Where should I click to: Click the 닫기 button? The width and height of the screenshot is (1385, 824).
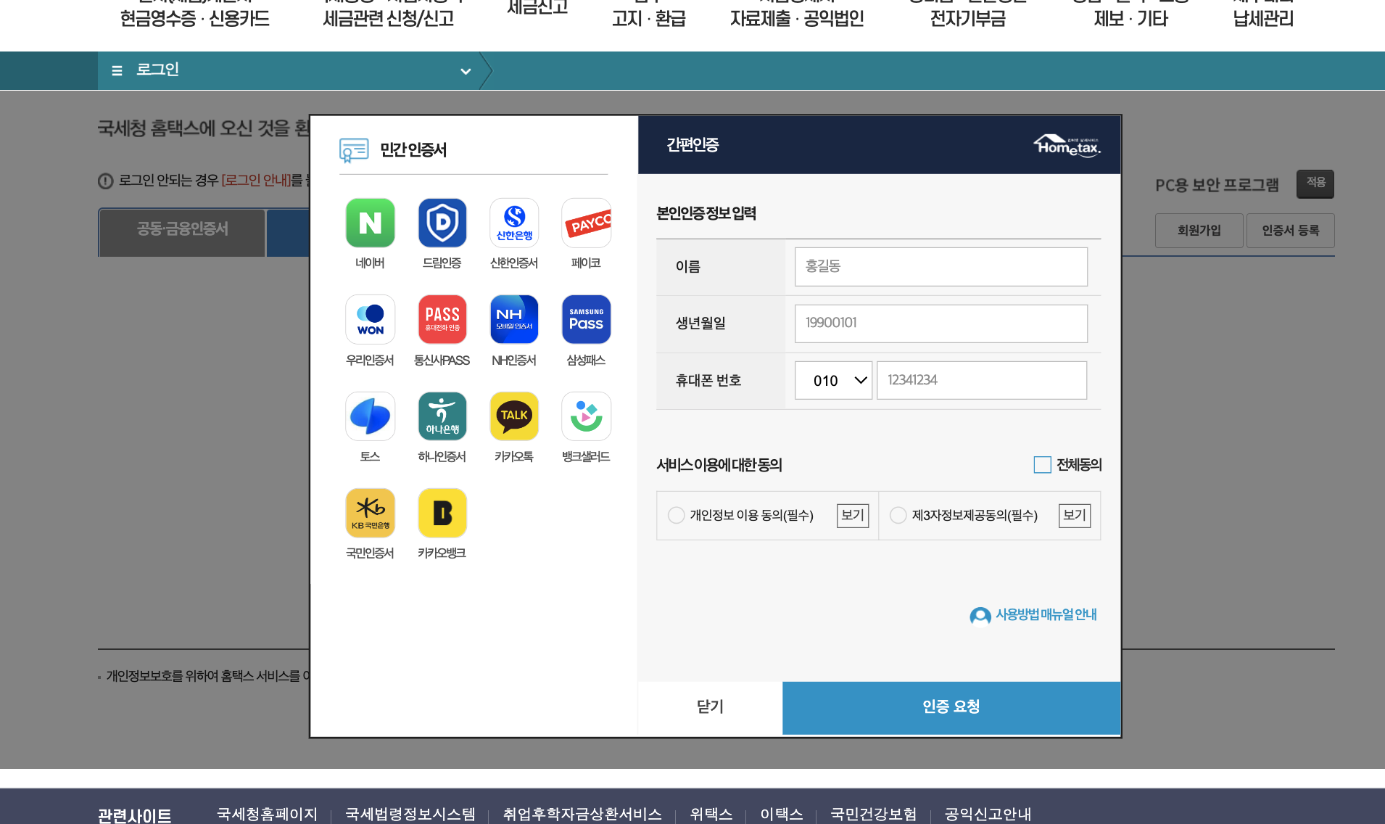(710, 707)
